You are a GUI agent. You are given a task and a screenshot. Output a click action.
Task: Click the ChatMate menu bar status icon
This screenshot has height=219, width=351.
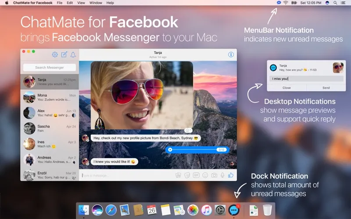(279, 3)
